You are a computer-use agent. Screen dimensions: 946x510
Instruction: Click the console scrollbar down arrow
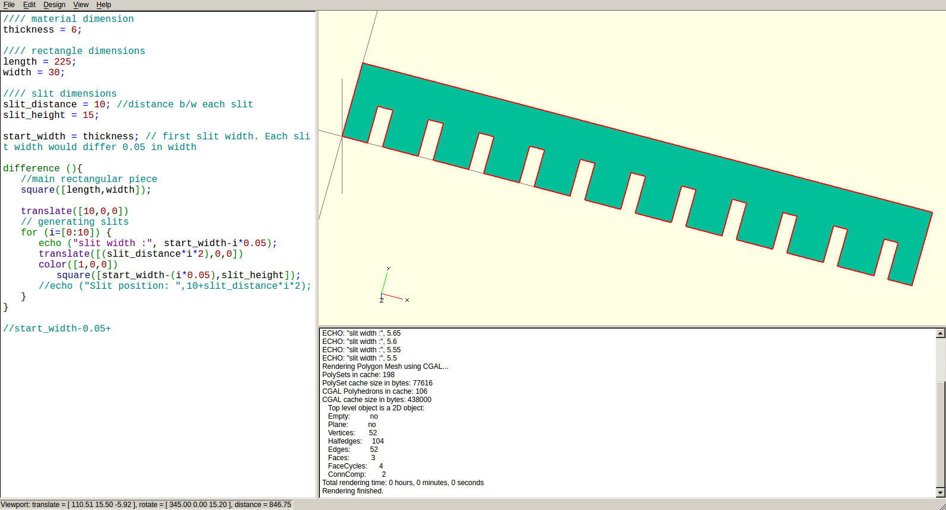click(x=940, y=492)
